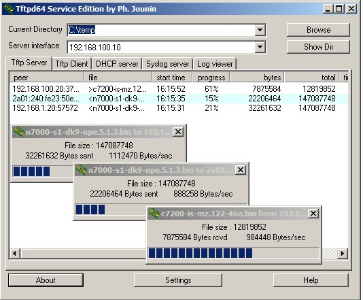Maximize the Tftpd64 window

pos(339,9)
